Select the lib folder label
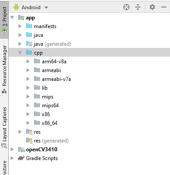 tap(44, 88)
